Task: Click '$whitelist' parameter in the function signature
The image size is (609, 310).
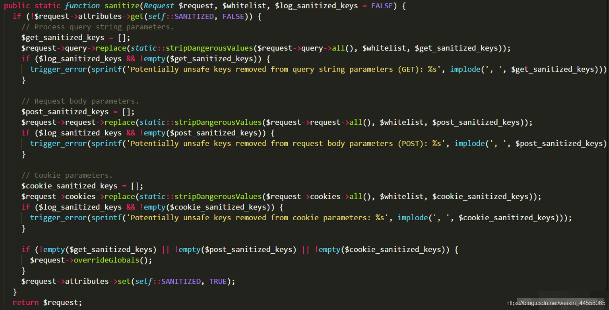Action: tap(244, 6)
